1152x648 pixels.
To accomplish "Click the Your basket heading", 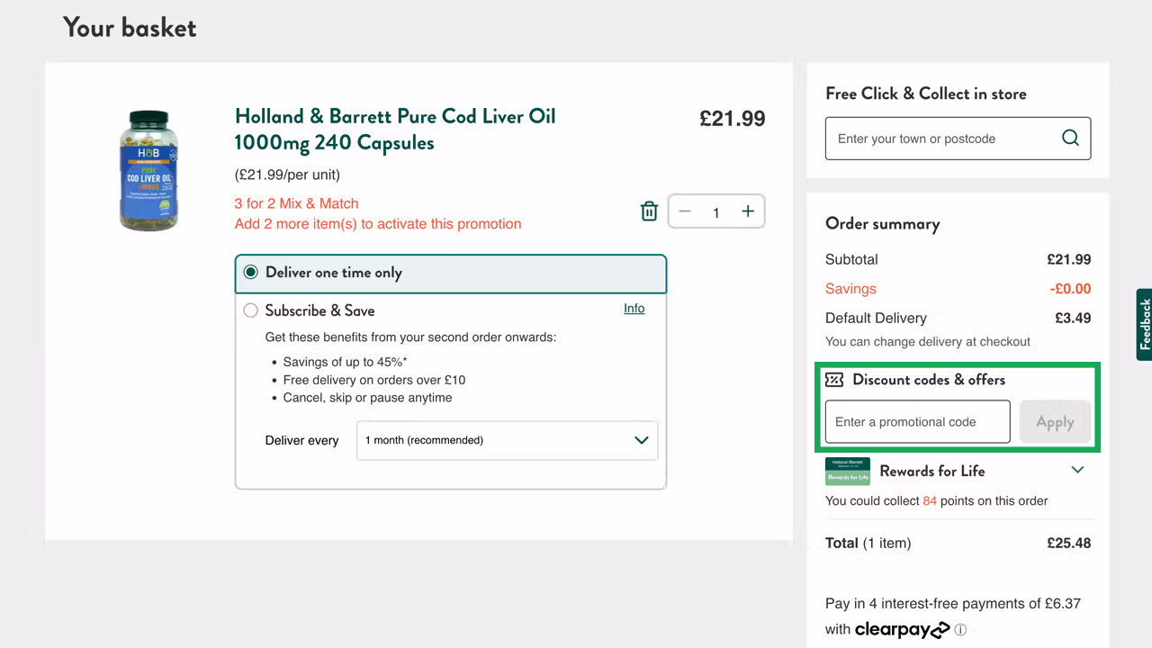I will (x=129, y=28).
